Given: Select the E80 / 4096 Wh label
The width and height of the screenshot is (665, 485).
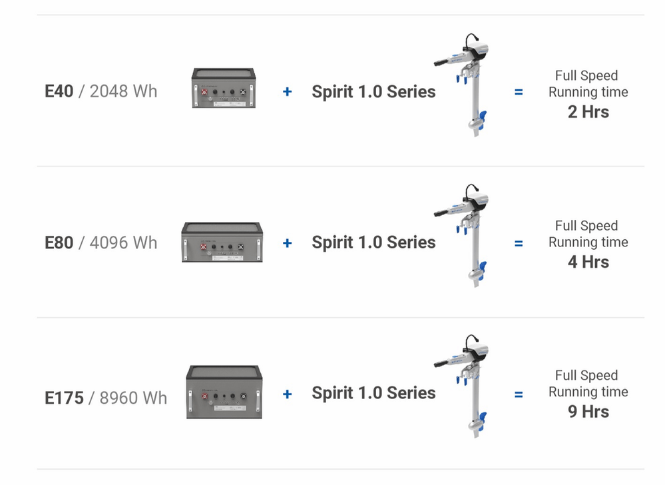Looking at the screenshot, I should 101,242.
